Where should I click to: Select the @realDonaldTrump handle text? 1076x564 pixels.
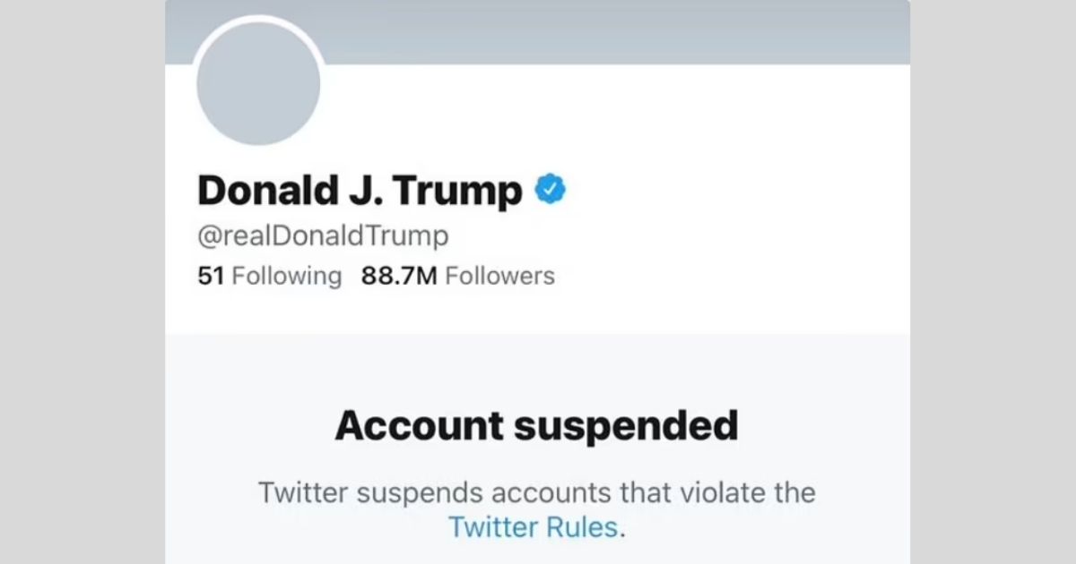323,236
